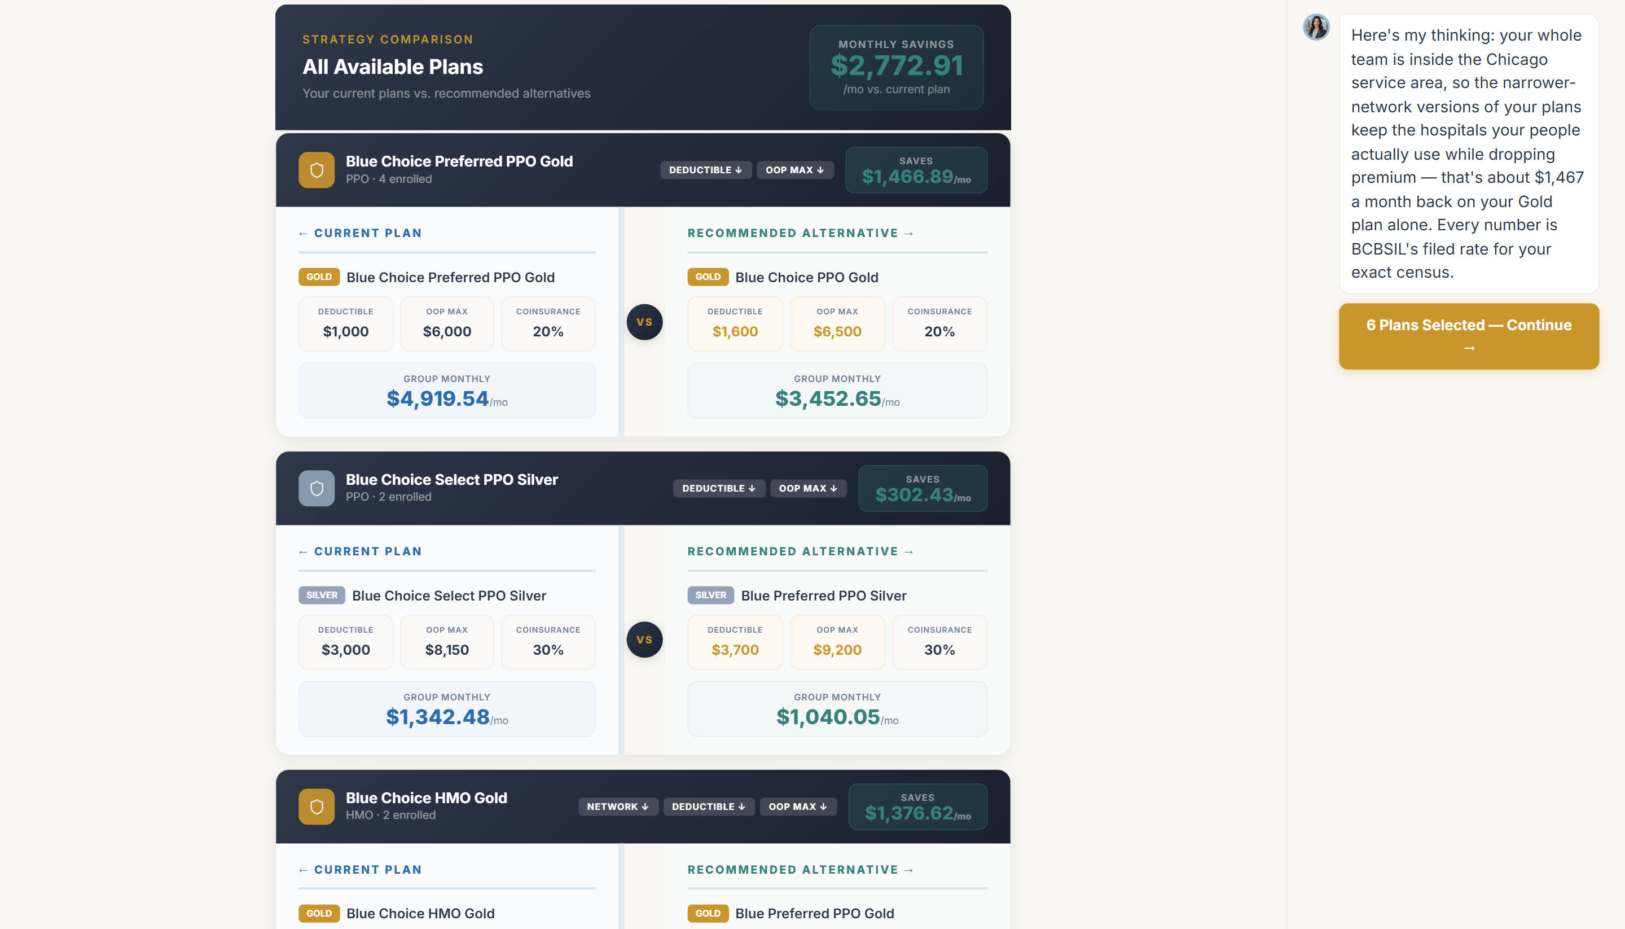Continue with 6 Plans Selected button

[1469, 336]
